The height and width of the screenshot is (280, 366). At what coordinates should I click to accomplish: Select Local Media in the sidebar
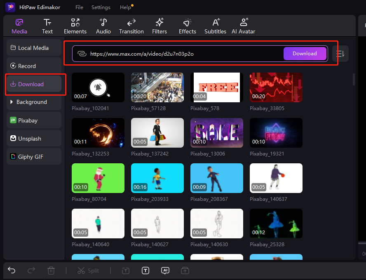[x=34, y=48]
